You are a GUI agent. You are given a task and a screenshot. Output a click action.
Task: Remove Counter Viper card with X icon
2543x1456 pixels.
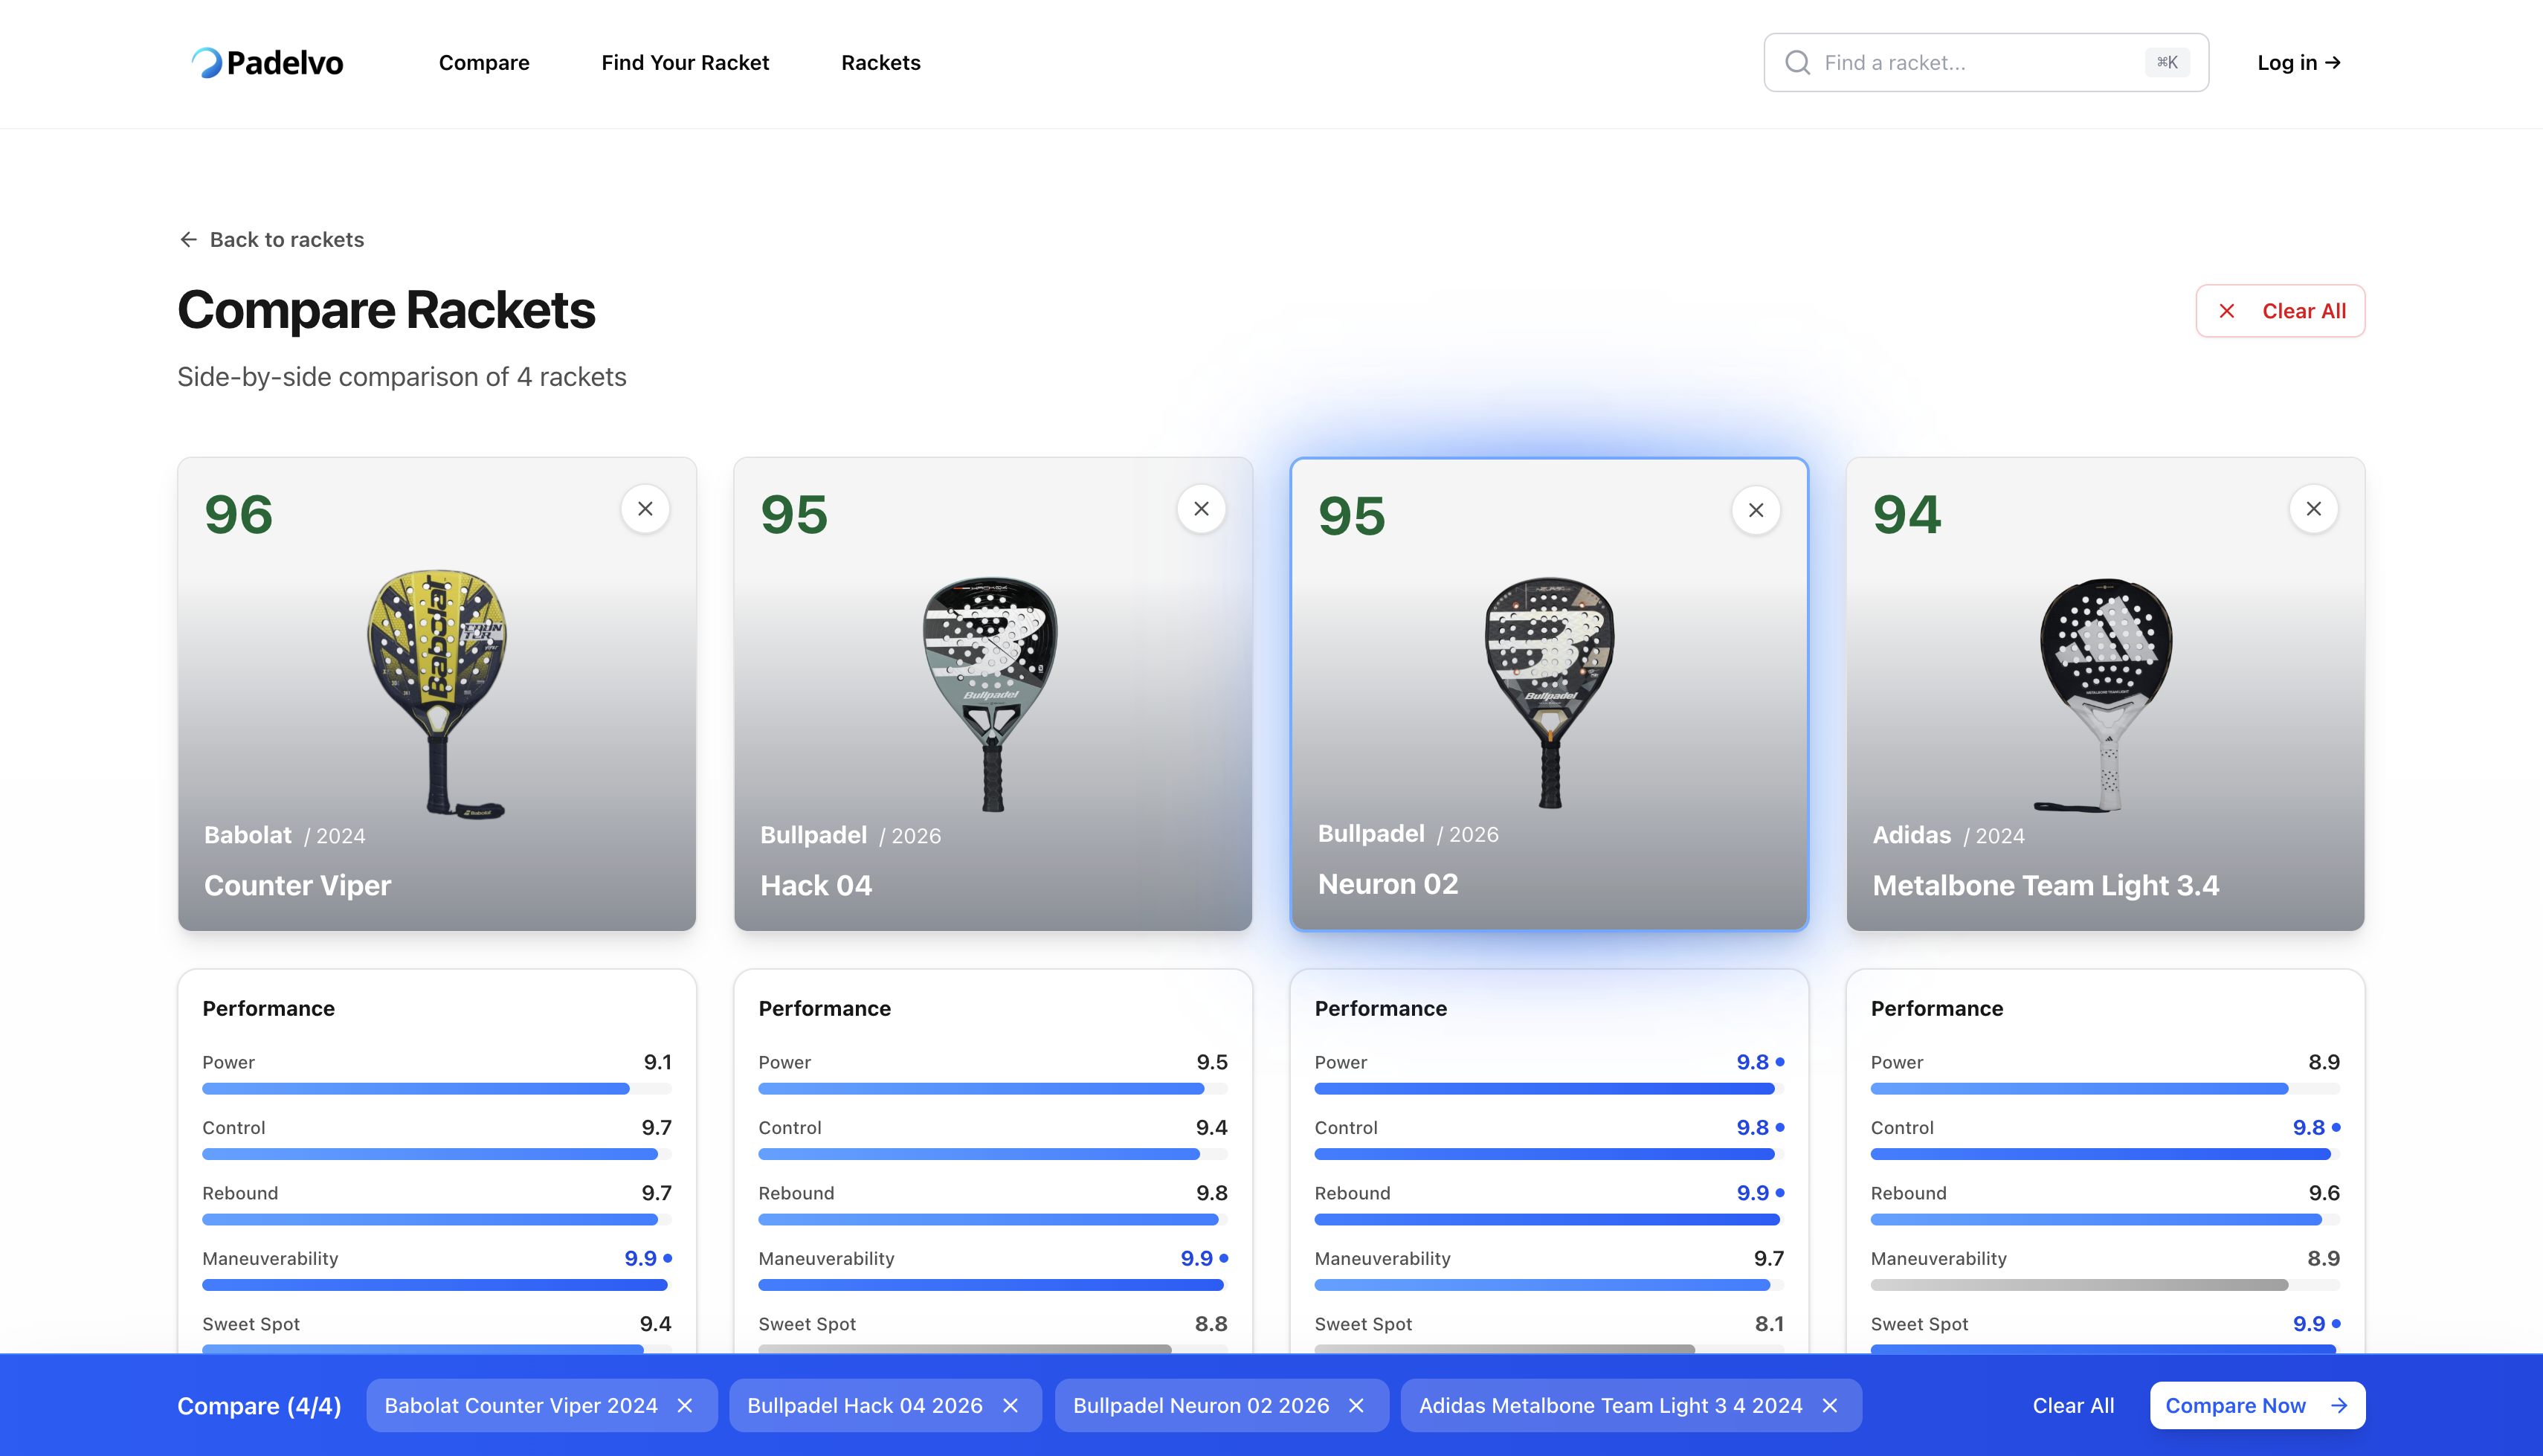coord(645,509)
